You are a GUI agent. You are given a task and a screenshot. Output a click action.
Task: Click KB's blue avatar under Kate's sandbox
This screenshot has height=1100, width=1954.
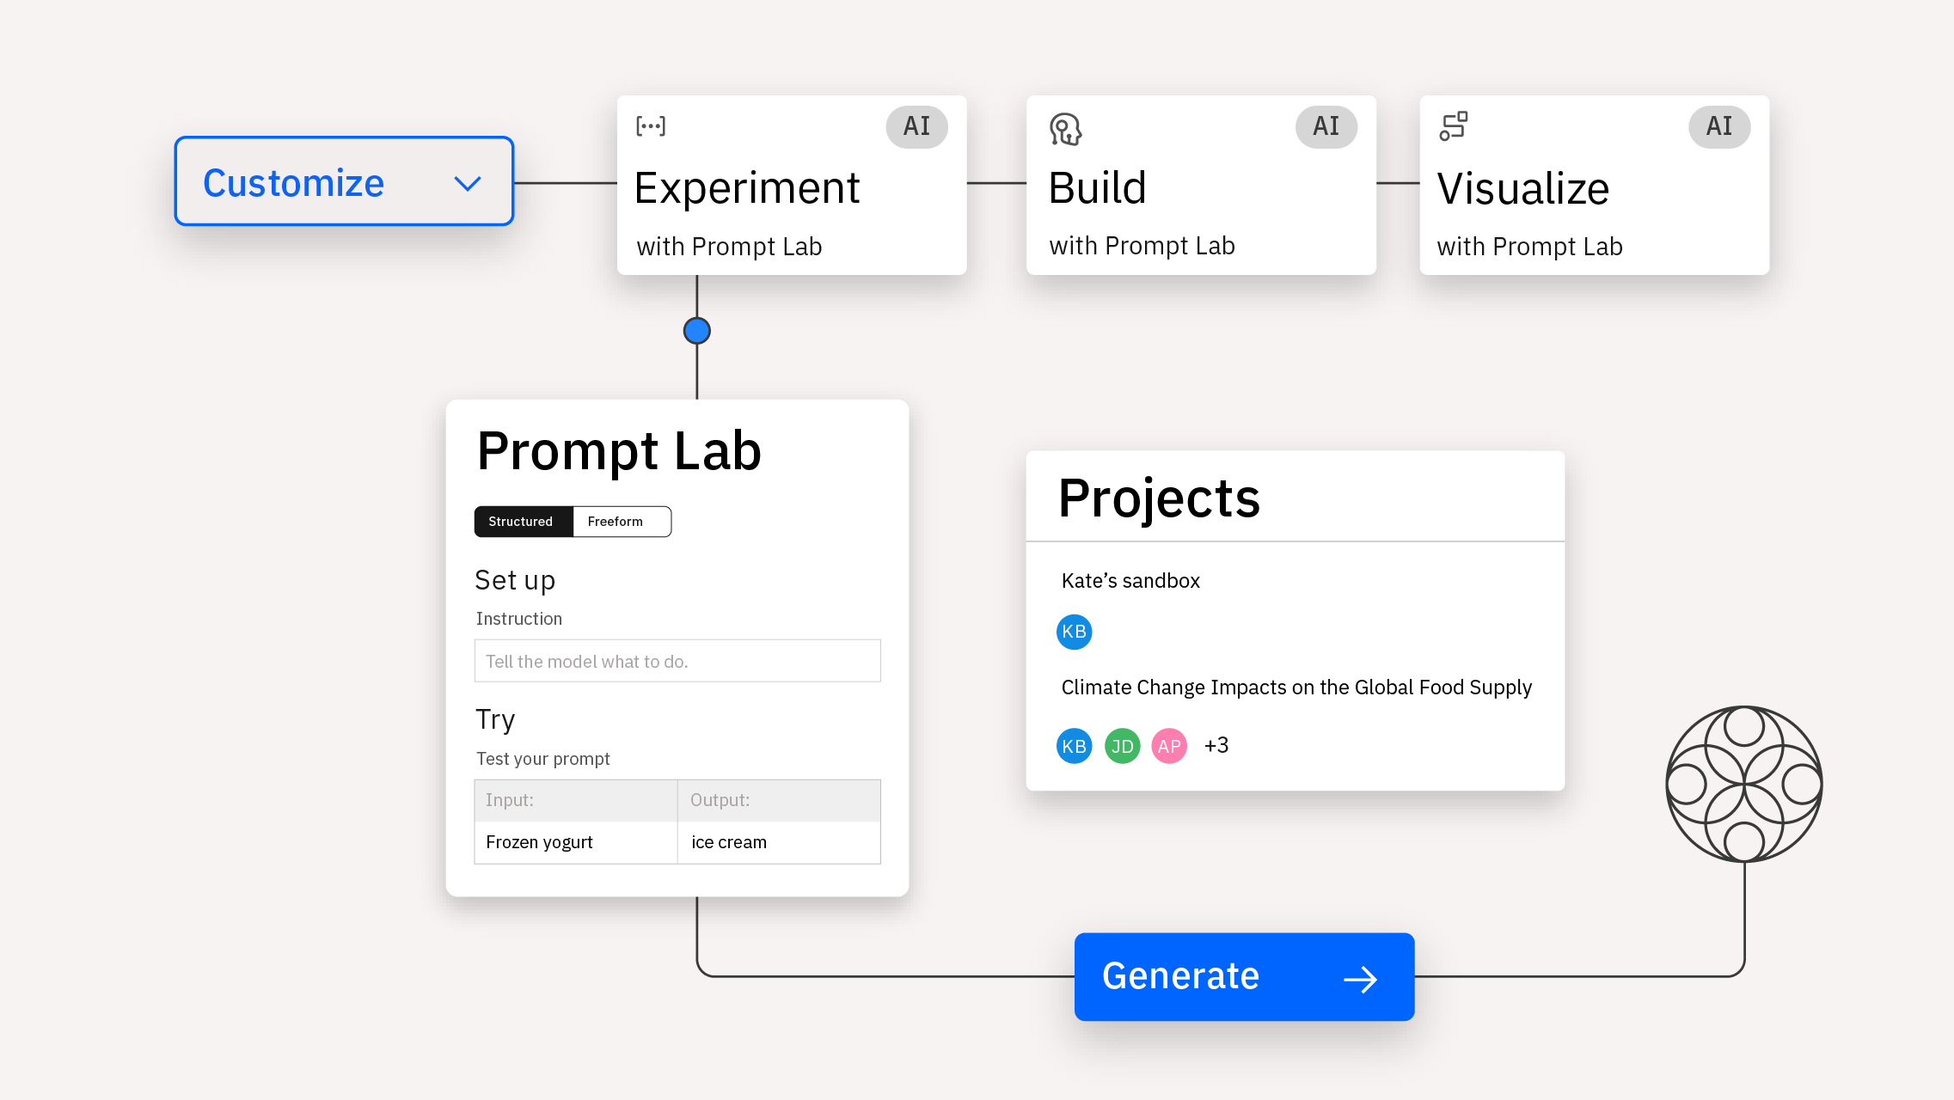[1073, 632]
